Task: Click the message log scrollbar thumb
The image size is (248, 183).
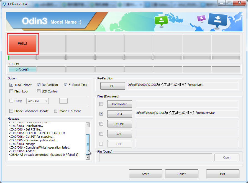Action: (x=88, y=144)
